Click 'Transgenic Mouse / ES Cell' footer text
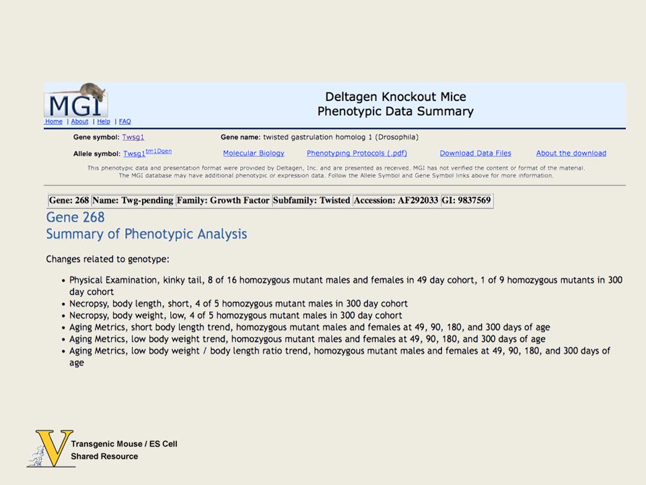The height and width of the screenshot is (485, 646). pyautogui.click(x=124, y=444)
